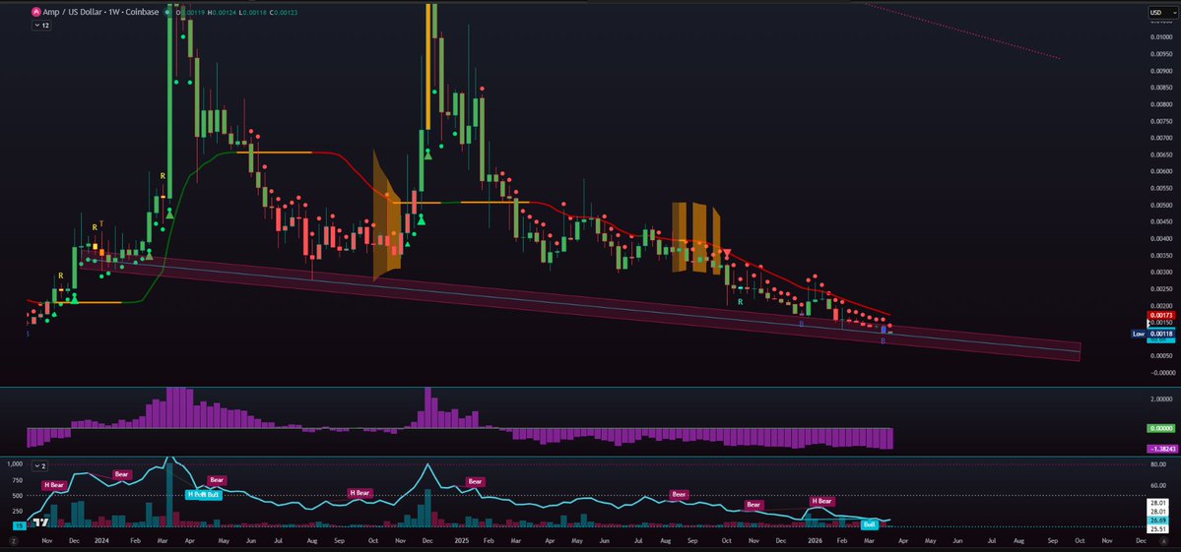Click the yellow T signal label on chart
This screenshot has width=1181, height=552.
pos(101,223)
